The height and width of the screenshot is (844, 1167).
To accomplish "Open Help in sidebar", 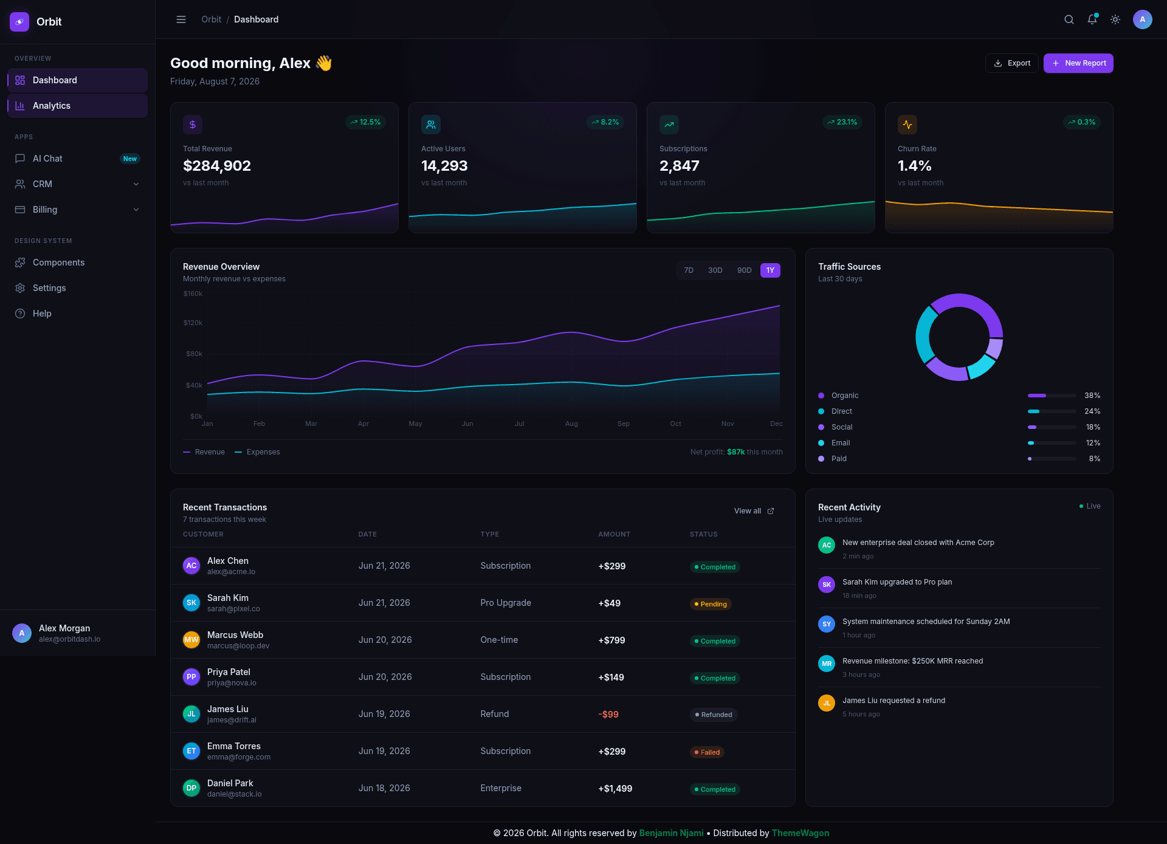I will [77, 314].
